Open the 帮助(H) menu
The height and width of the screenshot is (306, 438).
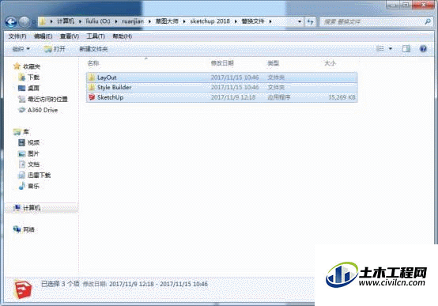pyautogui.click(x=122, y=36)
